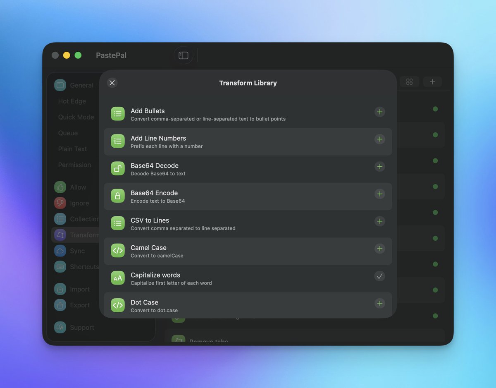Select the Sync cloud icon in sidebar
Viewport: 496px width, 388px height.
(60, 251)
